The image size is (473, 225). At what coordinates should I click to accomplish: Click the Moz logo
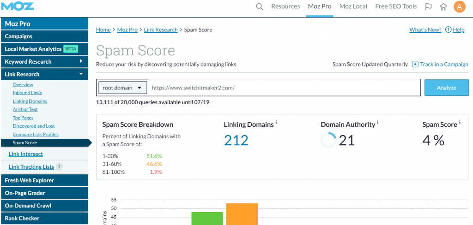[x=17, y=6]
